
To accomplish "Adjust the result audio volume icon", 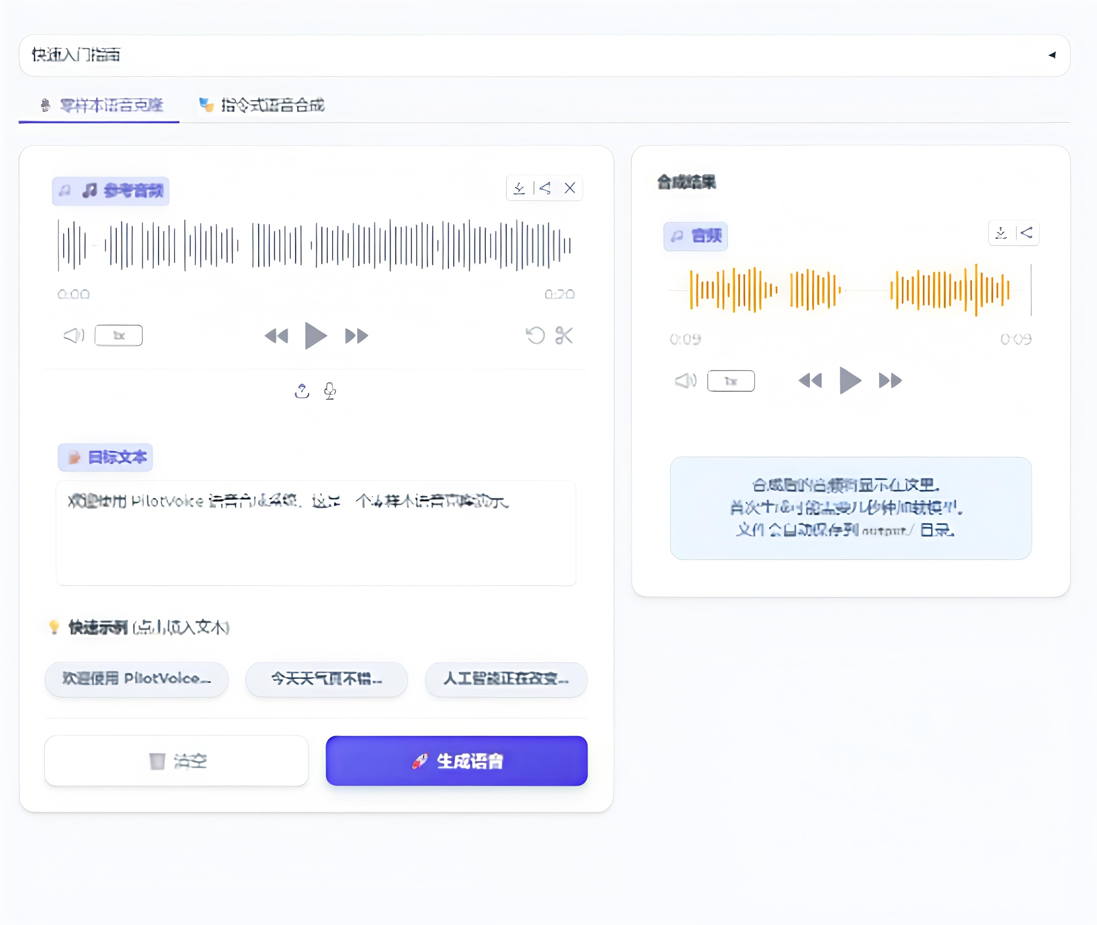I will click(686, 381).
